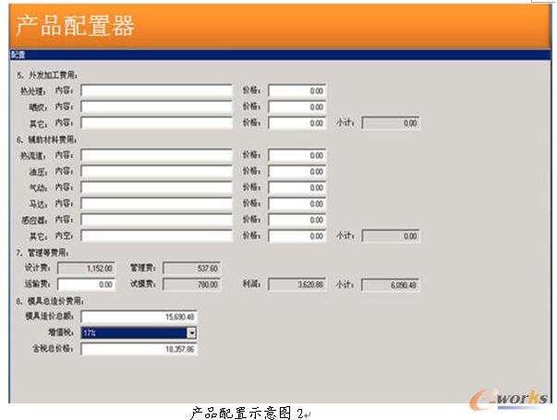Screen dimensions: 557x420
Task: Click the 含税总价格 field
Action: coord(139,349)
